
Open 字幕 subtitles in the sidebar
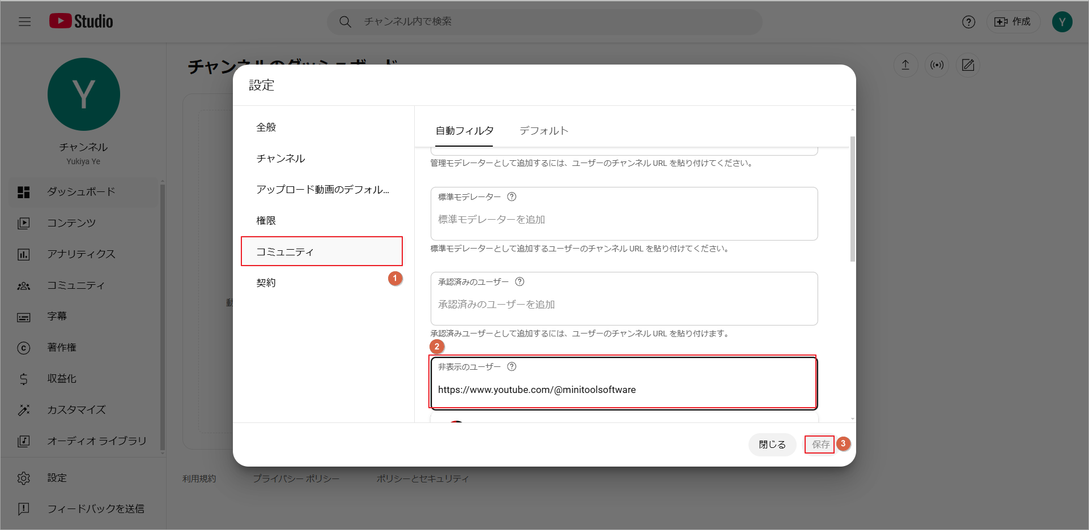coord(84,317)
